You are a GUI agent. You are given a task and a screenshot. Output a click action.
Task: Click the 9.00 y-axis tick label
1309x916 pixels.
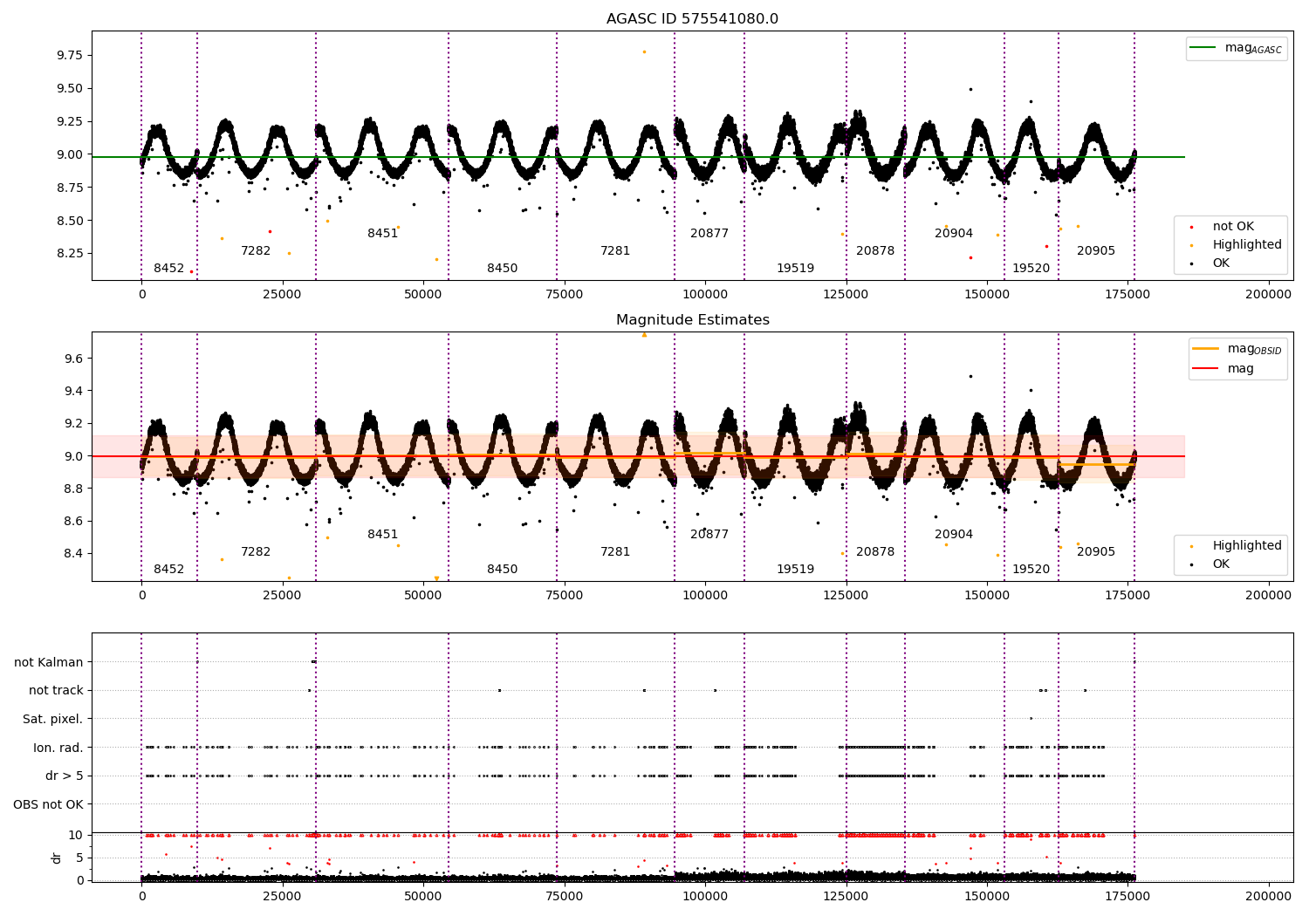tap(69, 154)
